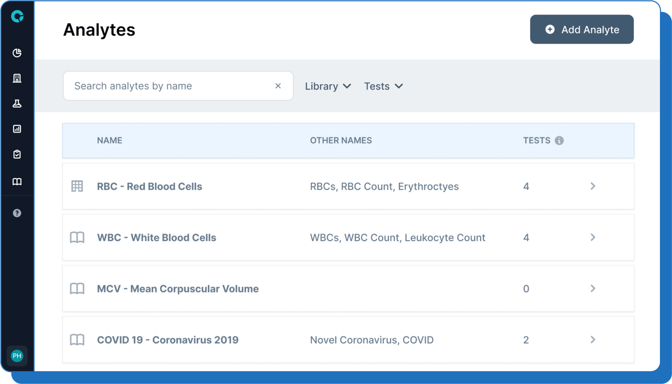This screenshot has height=384, width=672.
Task: Open RBC - Red Blood Cells row chevron
Action: point(593,186)
